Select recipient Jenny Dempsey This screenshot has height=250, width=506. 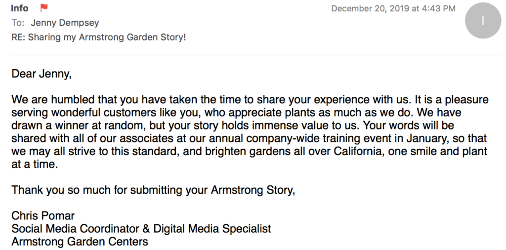tap(65, 23)
